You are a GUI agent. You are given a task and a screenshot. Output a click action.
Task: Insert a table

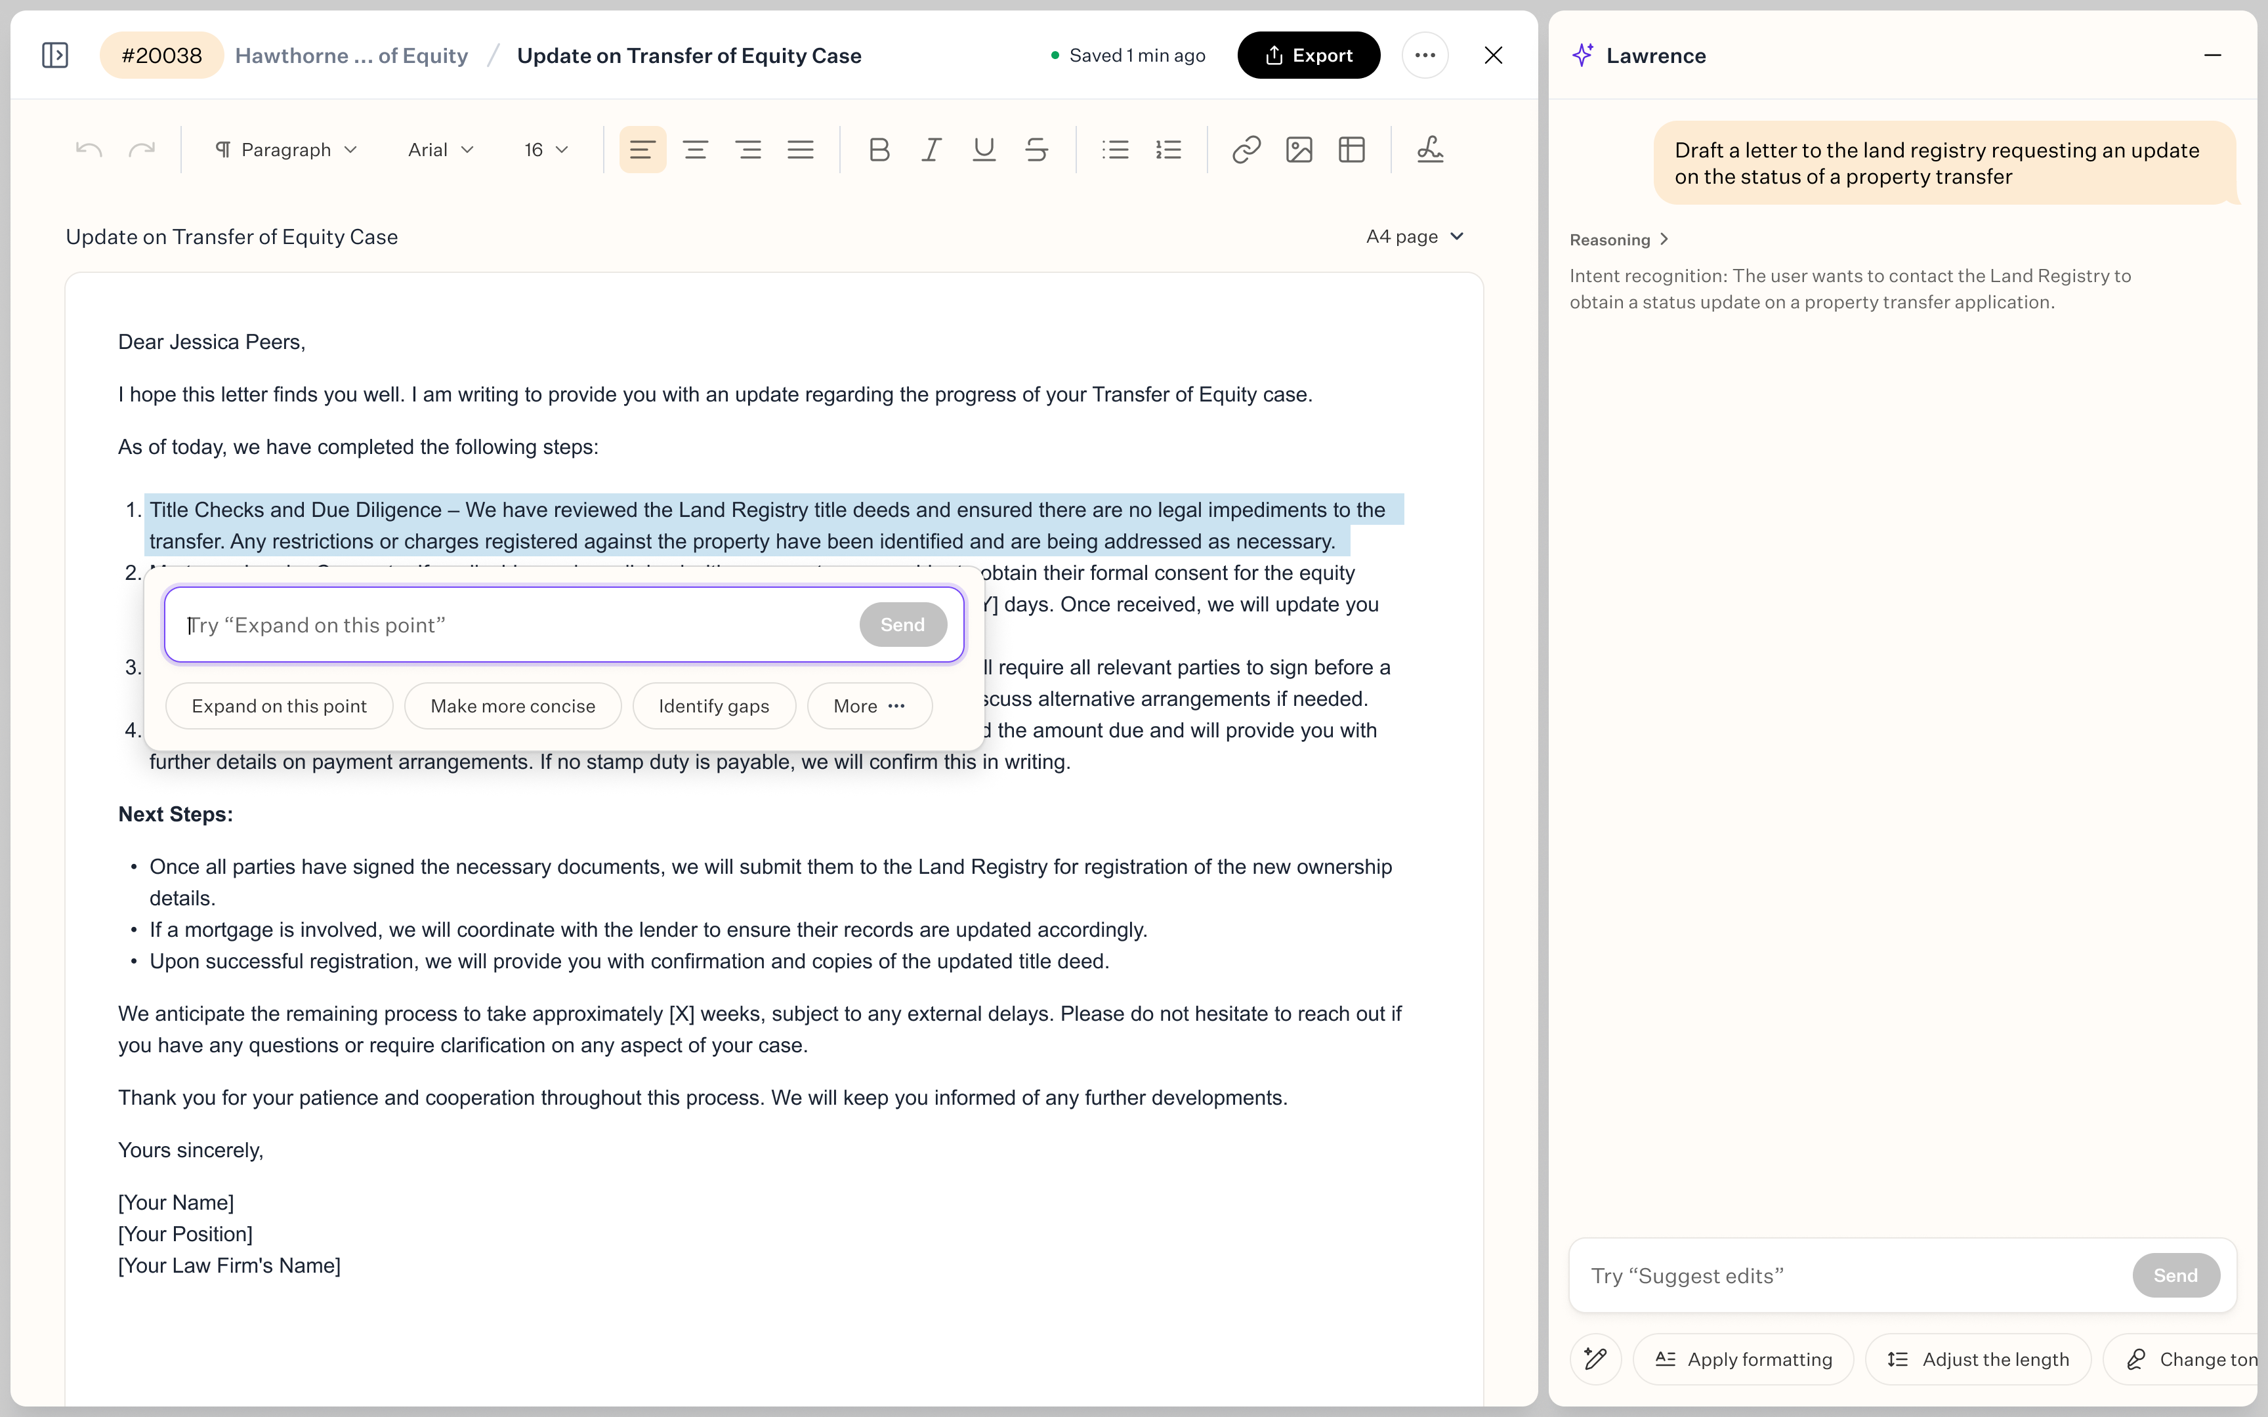pos(1351,149)
